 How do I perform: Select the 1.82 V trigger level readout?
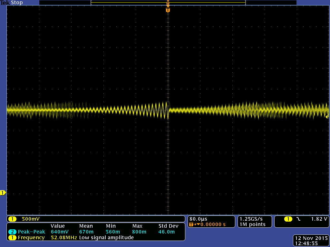point(319,219)
